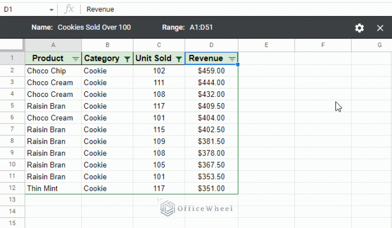
Task: Close the filter view bar
Action: click(380, 28)
